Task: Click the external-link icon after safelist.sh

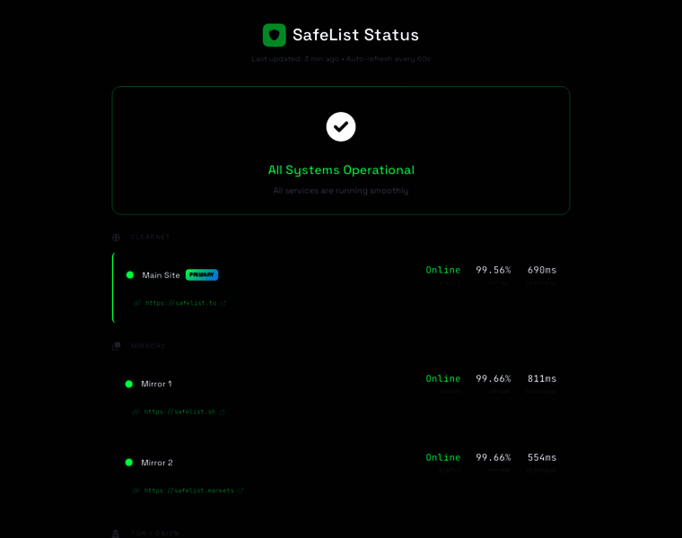Action: (x=223, y=412)
